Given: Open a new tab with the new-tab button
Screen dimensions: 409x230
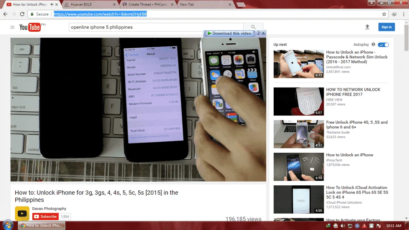Looking at the screenshot, I should pyautogui.click(x=241, y=4).
